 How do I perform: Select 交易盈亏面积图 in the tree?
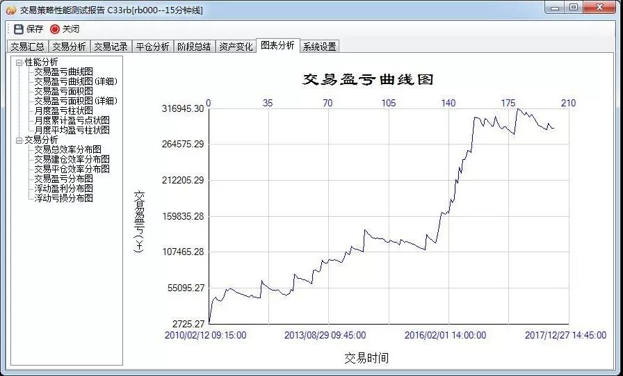click(63, 91)
